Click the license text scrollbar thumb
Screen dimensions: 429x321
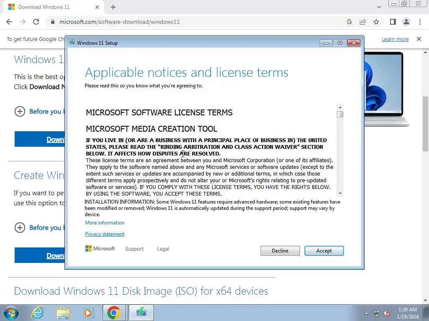click(x=340, y=115)
